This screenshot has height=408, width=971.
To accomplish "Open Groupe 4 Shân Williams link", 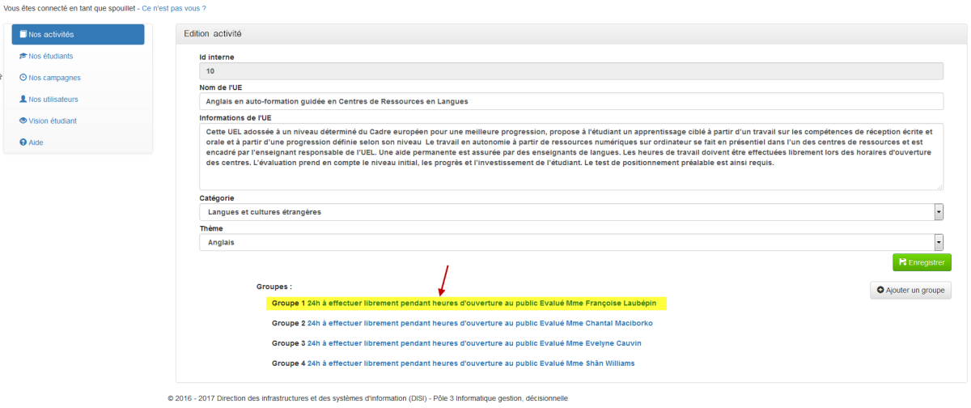I will point(471,363).
